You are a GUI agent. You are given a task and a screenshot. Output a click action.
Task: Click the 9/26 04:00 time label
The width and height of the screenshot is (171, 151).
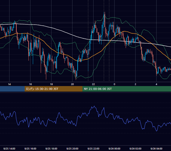(156, 148)
